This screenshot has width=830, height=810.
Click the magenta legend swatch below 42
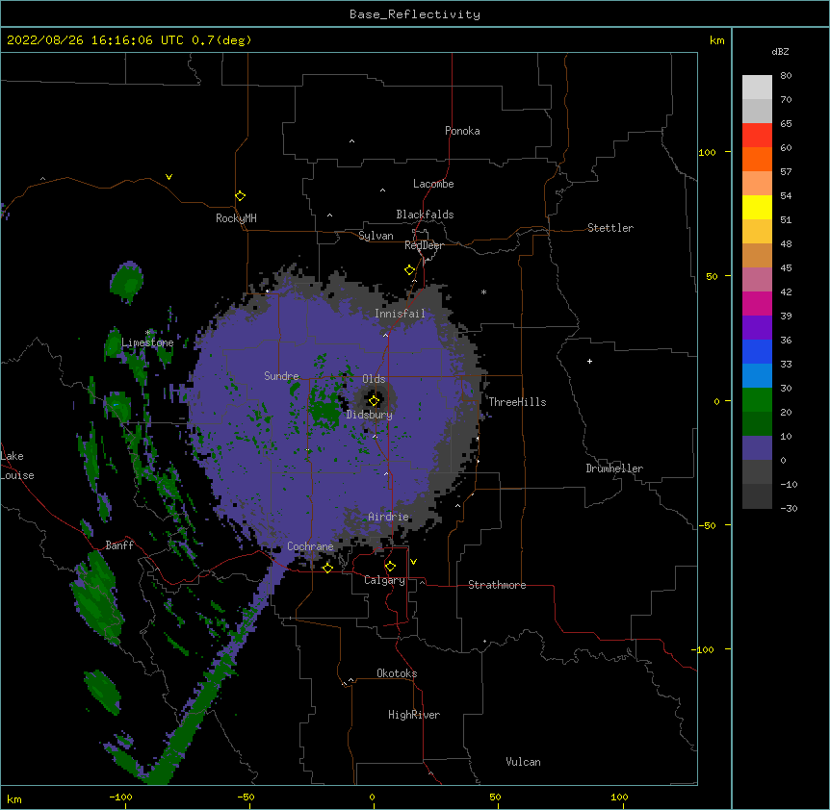click(x=757, y=303)
